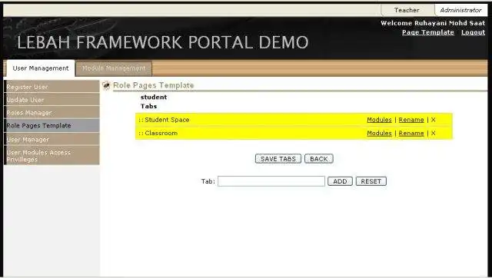492x278 pixels.
Task: Open Roles Manager from sidebar
Action: coord(52,113)
